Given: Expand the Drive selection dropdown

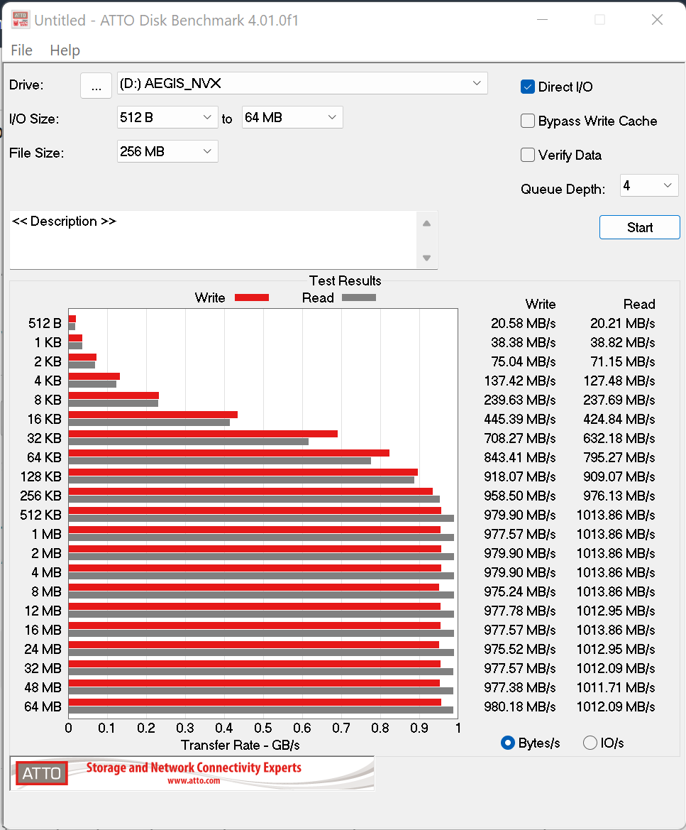Looking at the screenshot, I should click(477, 84).
